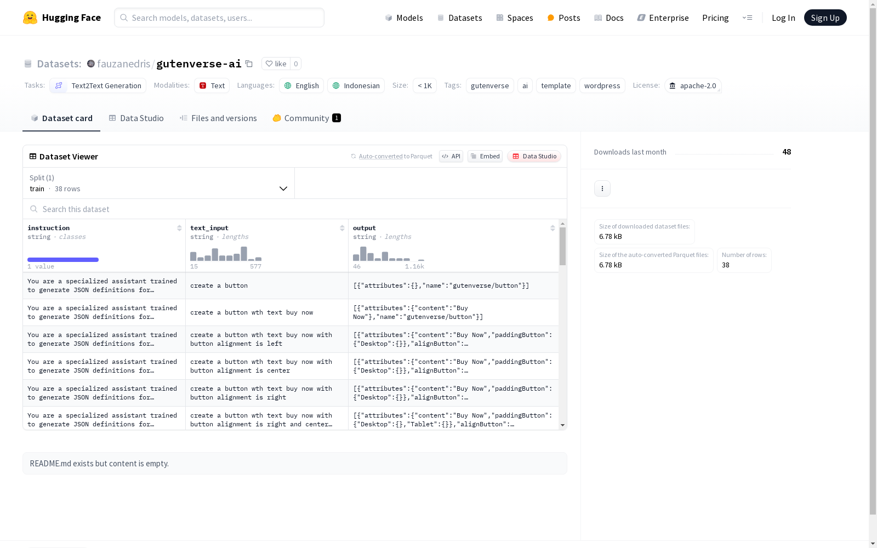This screenshot has height=548, width=877.
Task: Open the fauzanedris profile link
Action: point(123,64)
